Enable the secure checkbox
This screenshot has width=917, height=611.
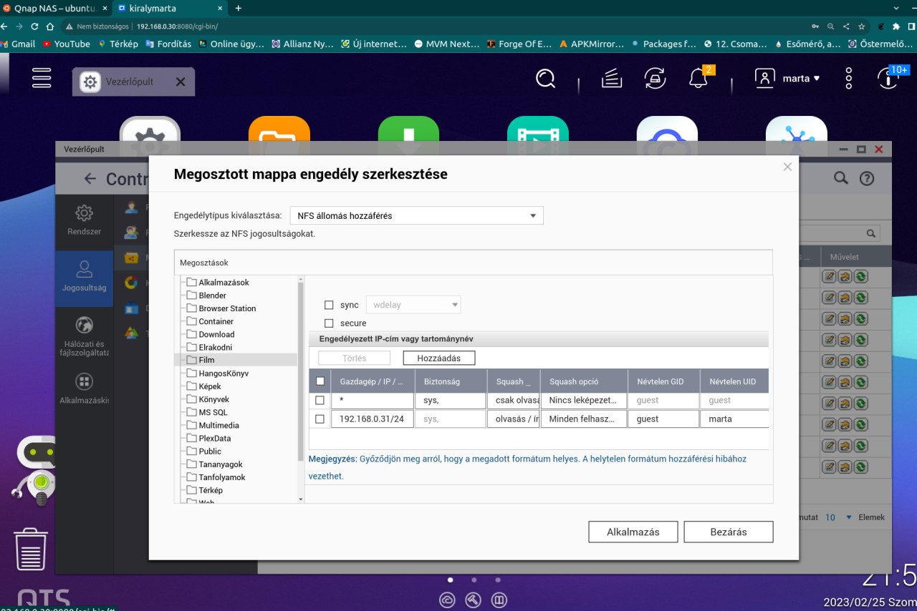tap(329, 323)
